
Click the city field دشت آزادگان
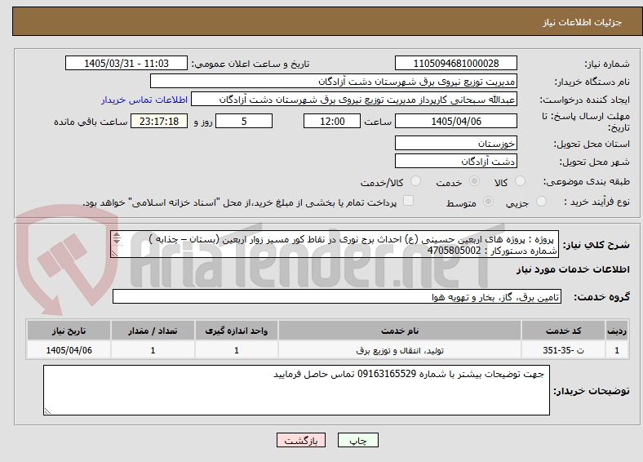click(x=456, y=162)
